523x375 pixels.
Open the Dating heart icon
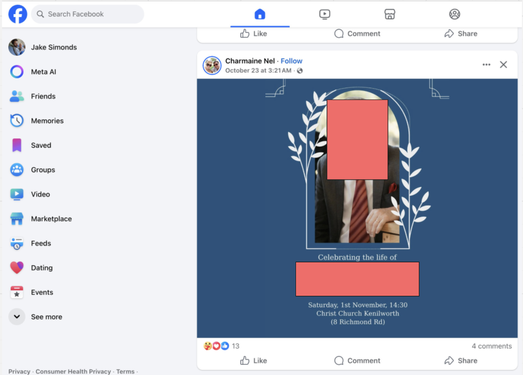click(17, 268)
